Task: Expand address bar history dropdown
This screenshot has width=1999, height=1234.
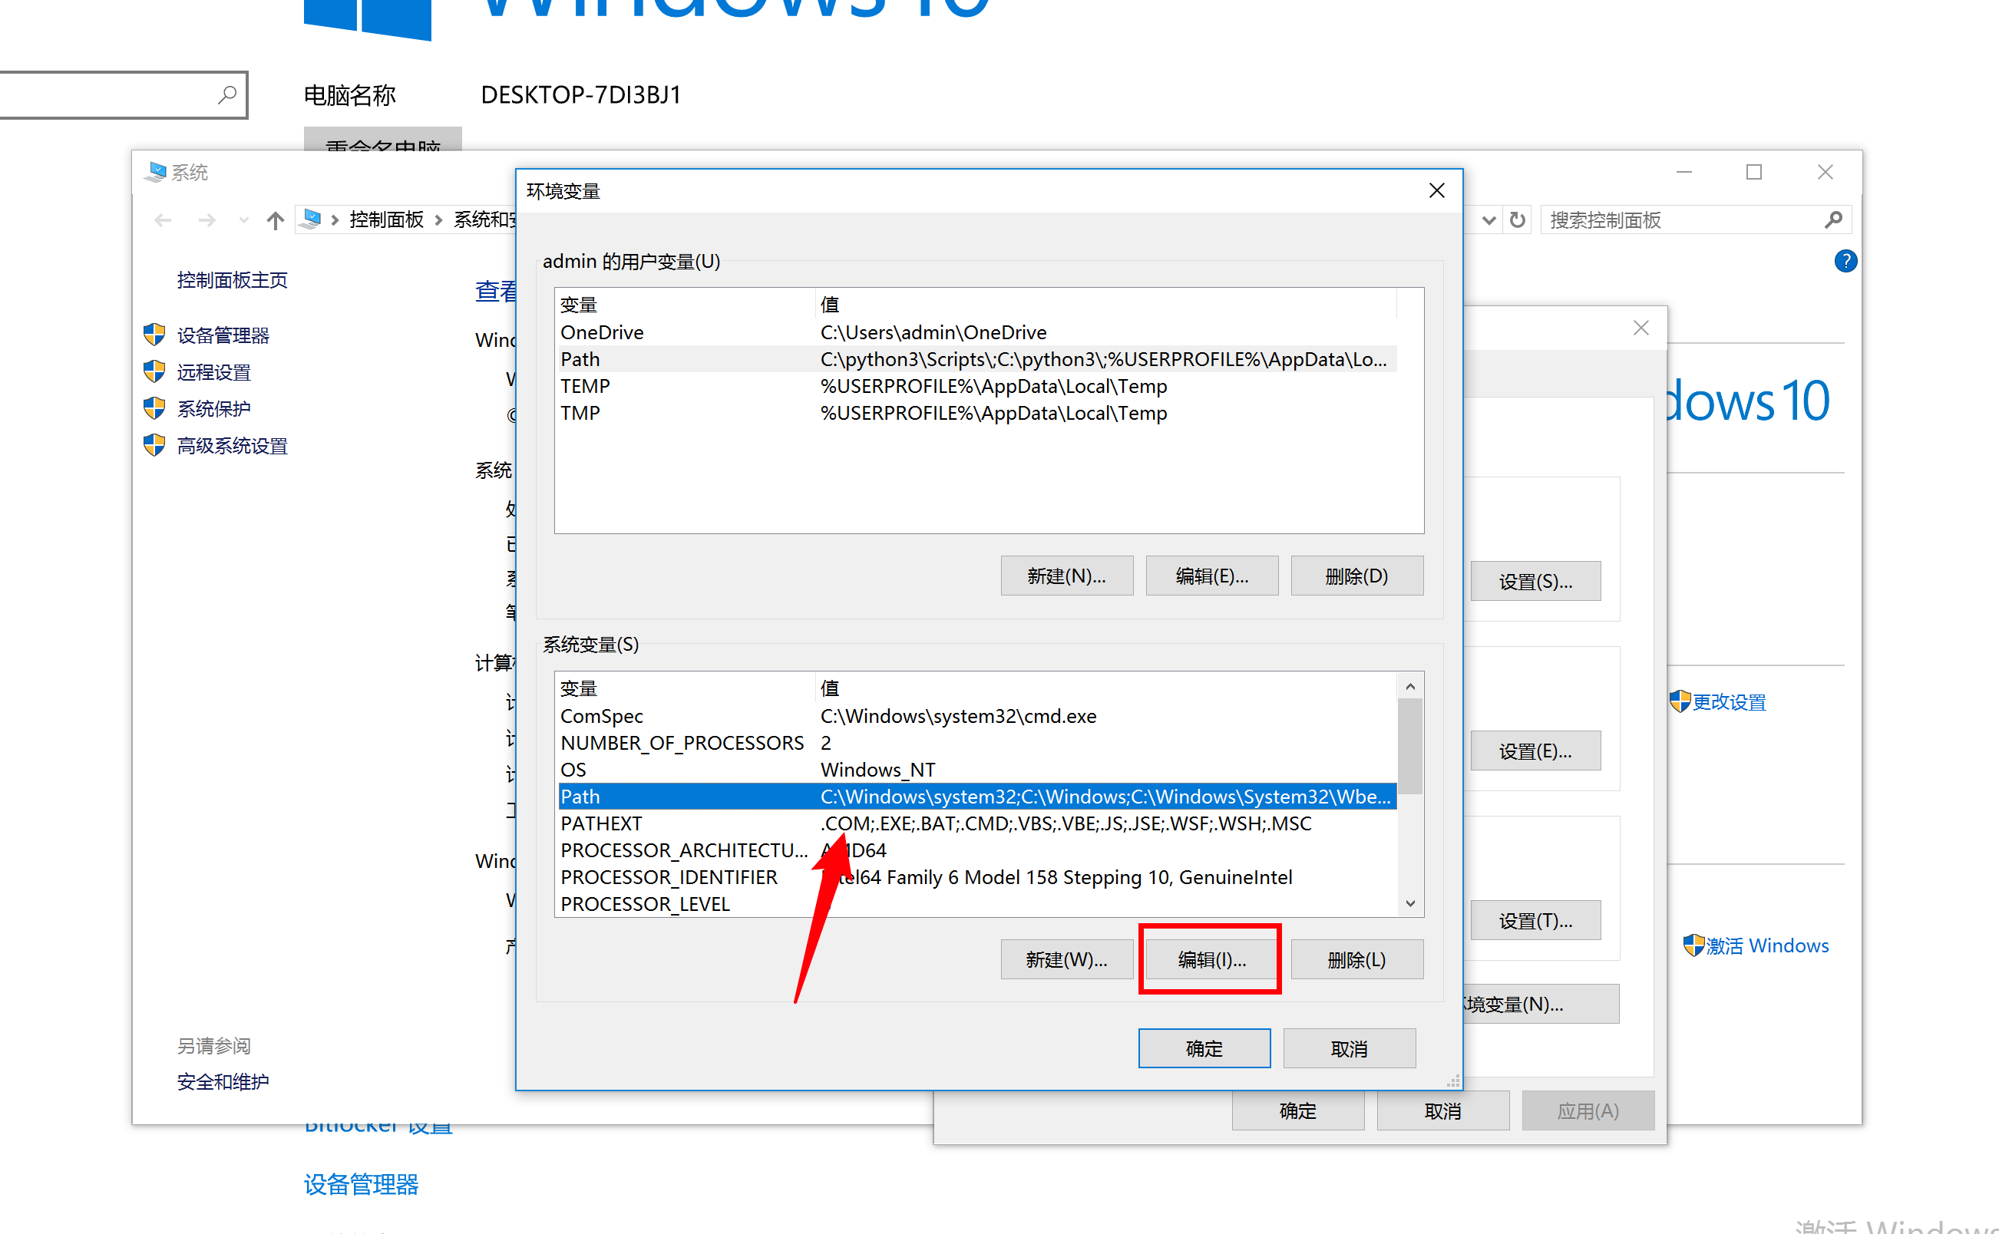Action: tap(1488, 219)
